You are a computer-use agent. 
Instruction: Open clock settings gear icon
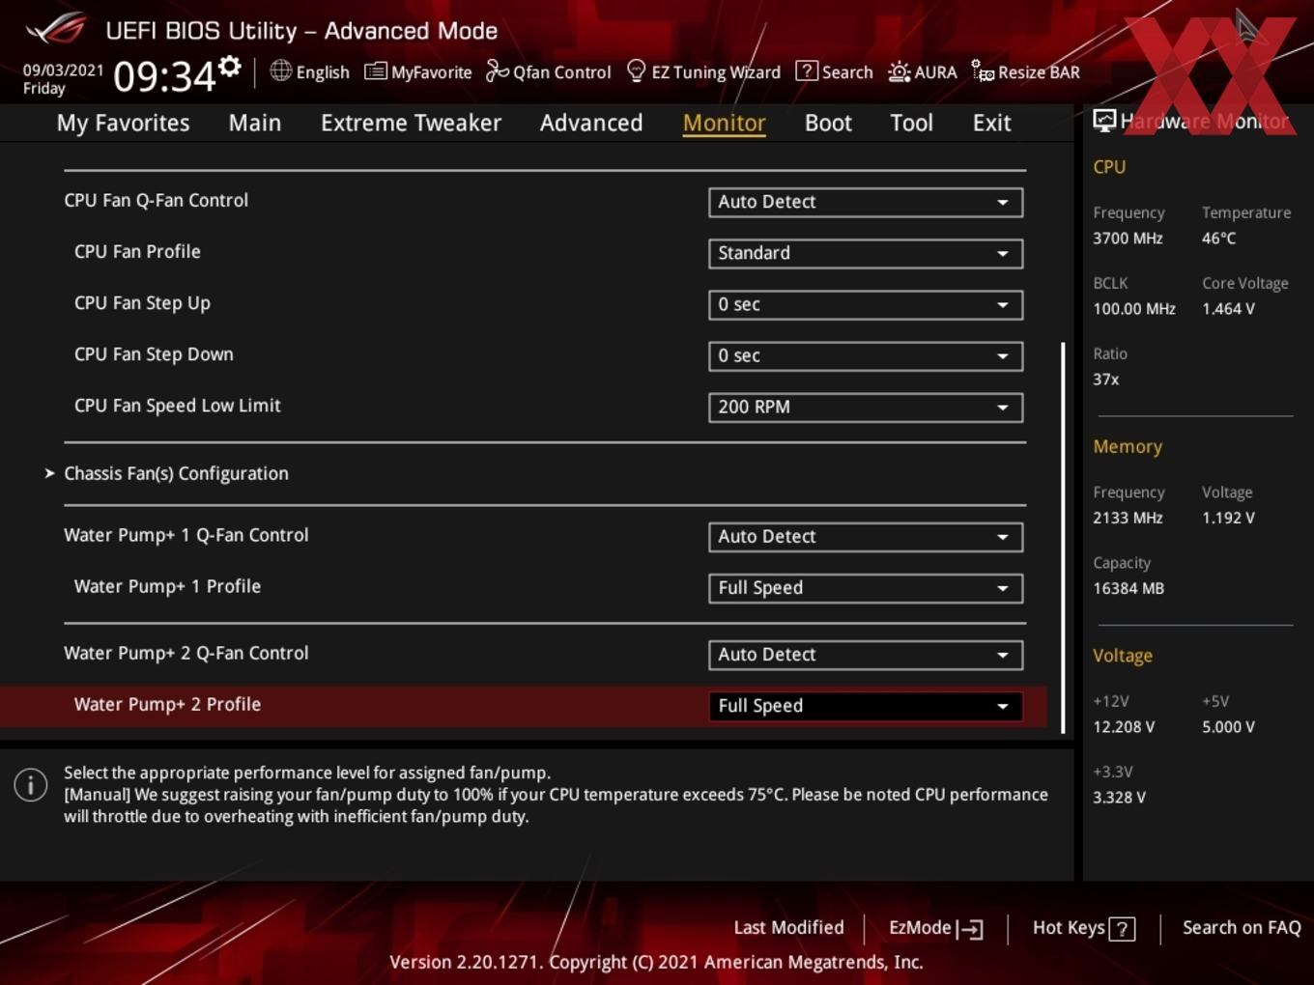[x=230, y=66]
